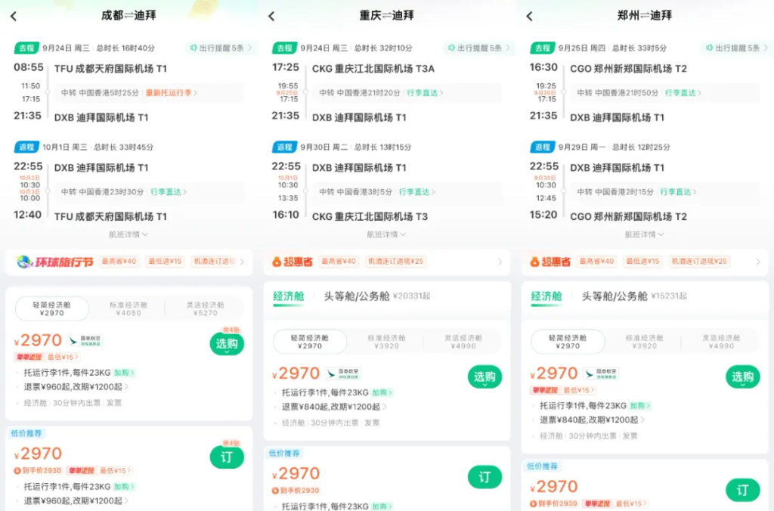Click 返程 tag on the 重庆 screen
774x511 pixels.
pyautogui.click(x=284, y=147)
